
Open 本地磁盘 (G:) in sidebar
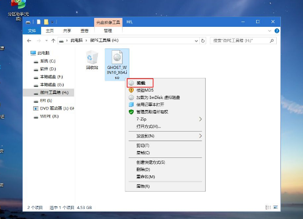tap(52, 85)
